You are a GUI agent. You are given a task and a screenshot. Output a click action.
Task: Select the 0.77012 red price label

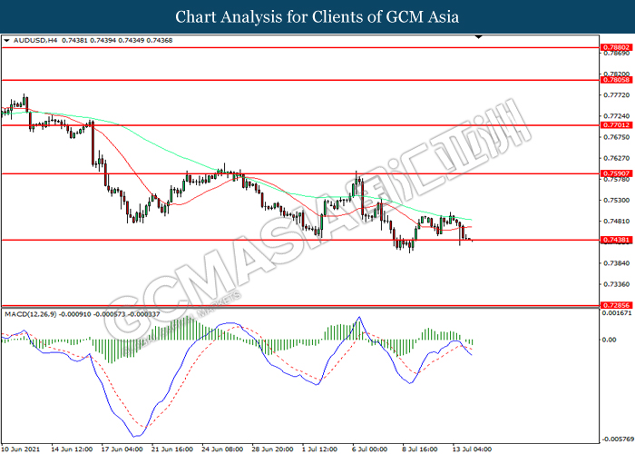pyautogui.click(x=614, y=125)
